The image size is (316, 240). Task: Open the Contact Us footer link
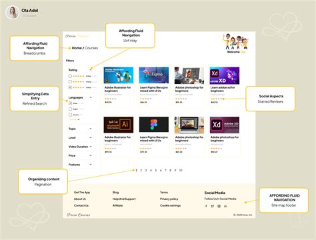click(81, 205)
